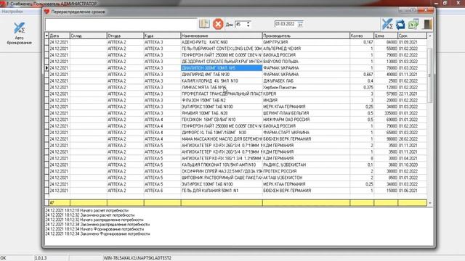
Task: Click GMP ГРУЗИЯ manufacturer cell
Action: pyautogui.click(x=306, y=42)
